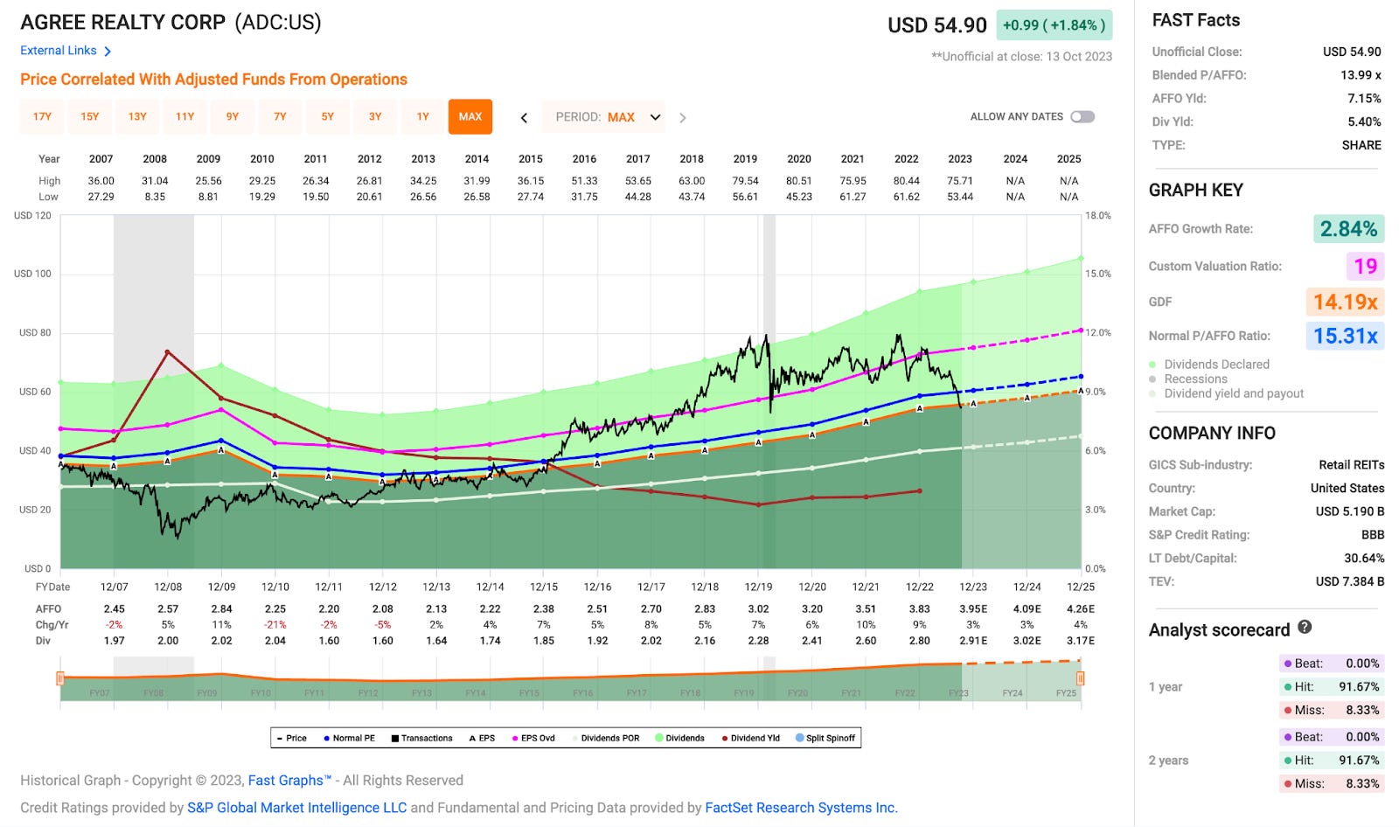
Task: Select the 7Y time period tab
Action: (280, 116)
